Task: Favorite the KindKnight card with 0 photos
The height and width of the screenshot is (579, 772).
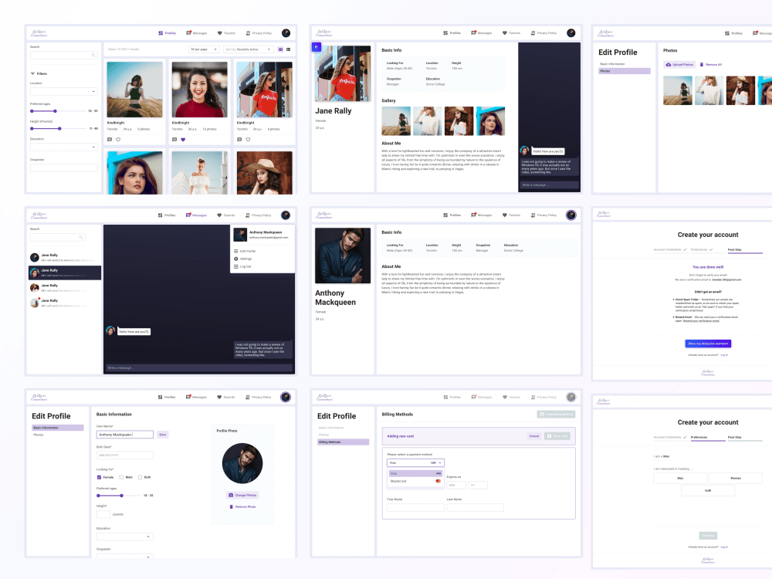Action: pos(118,139)
